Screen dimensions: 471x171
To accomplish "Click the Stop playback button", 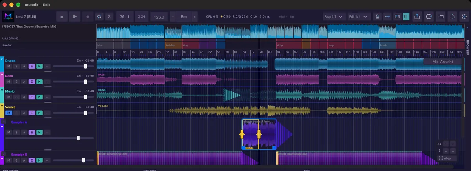I will (62, 17).
